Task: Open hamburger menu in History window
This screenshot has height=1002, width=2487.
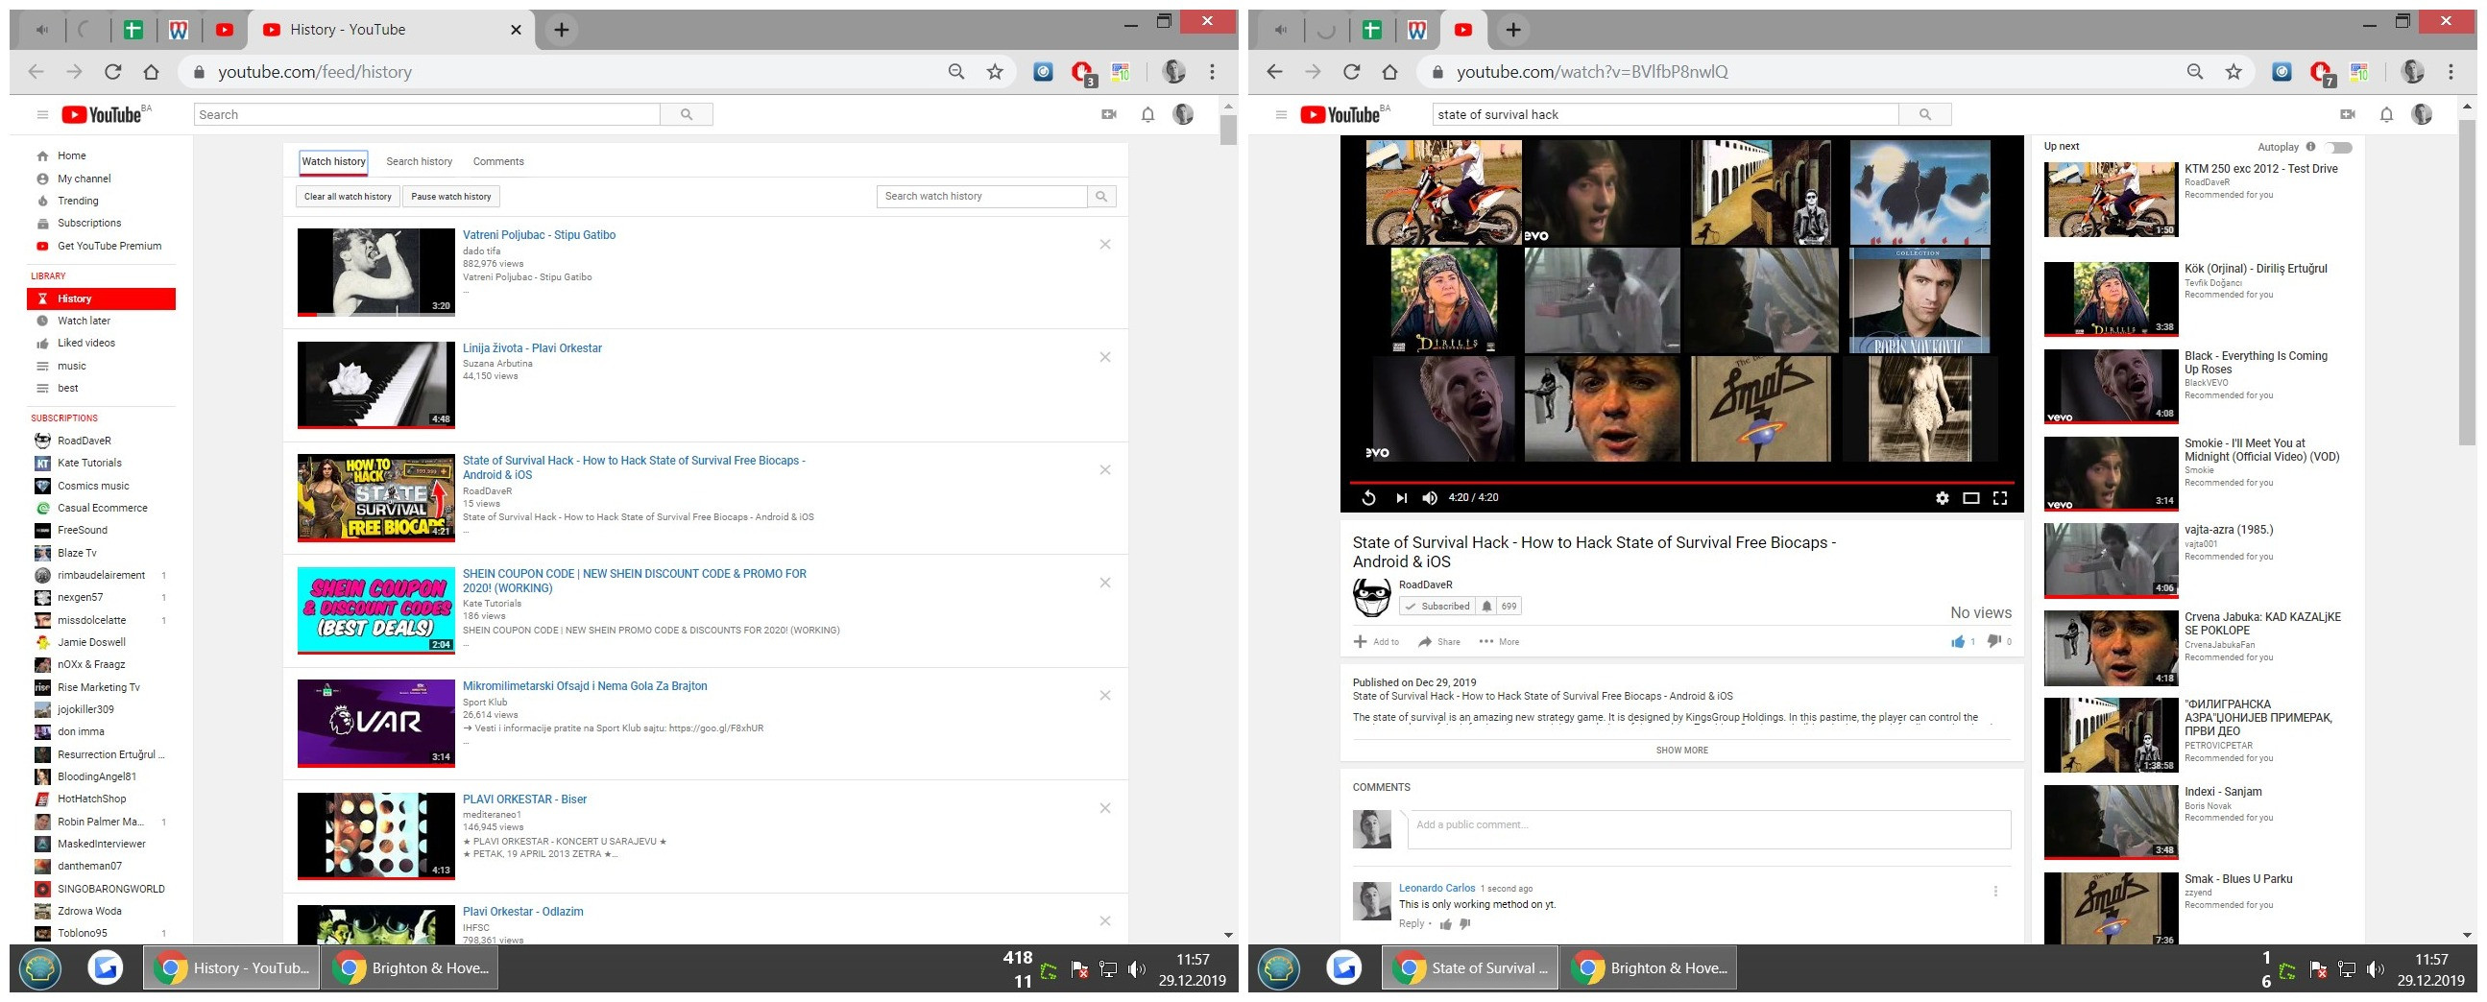Action: pos(42,115)
